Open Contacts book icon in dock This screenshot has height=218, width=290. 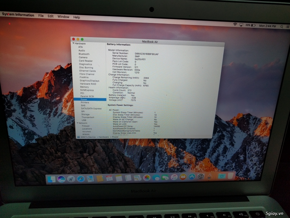tap(100, 178)
